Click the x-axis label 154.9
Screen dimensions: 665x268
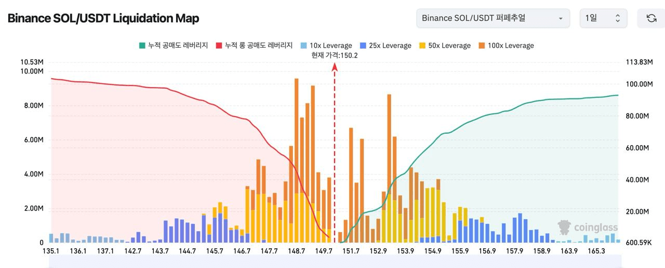[433, 251]
